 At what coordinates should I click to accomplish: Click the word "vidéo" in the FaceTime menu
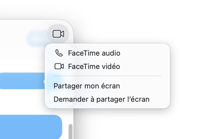[x=111, y=66]
